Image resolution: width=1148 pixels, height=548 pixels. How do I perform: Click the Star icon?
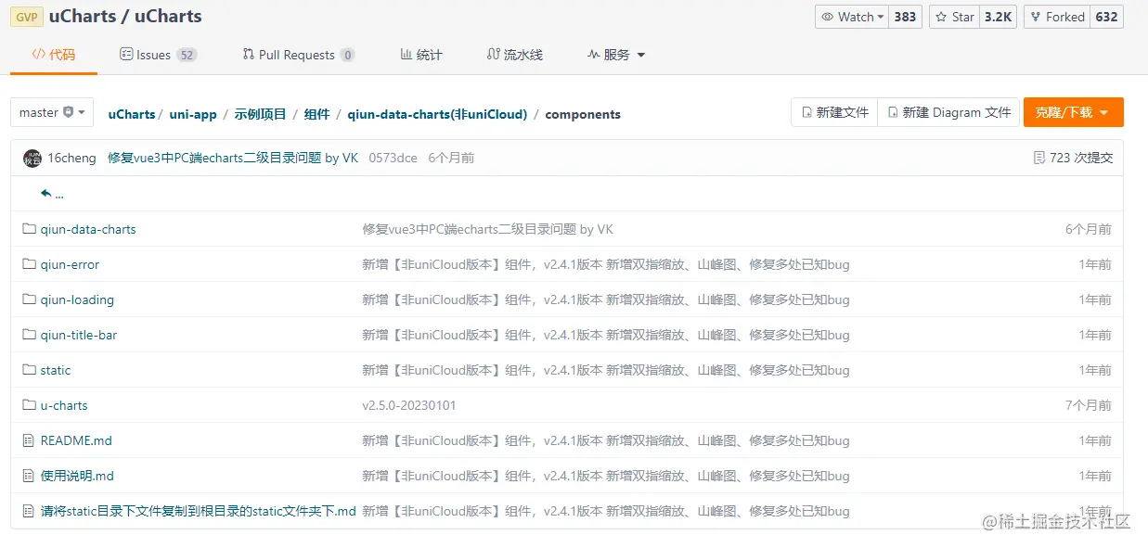coord(941,17)
